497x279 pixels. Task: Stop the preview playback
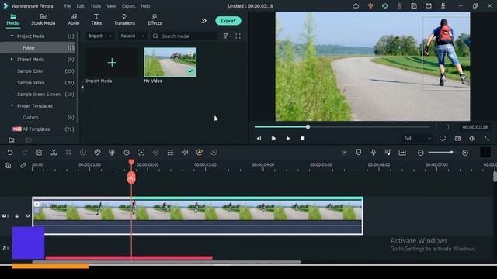(303, 139)
